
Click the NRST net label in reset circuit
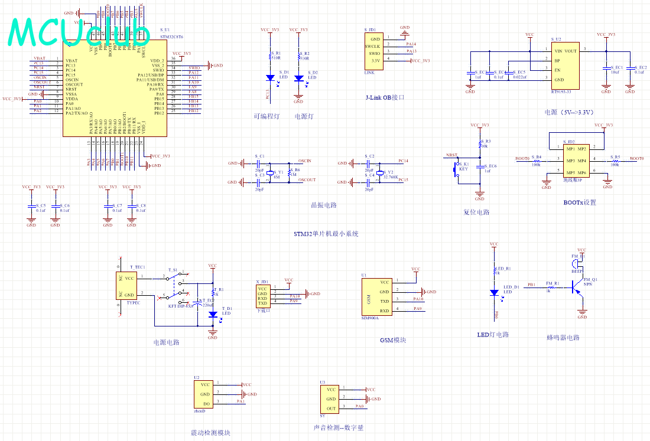pos(451,155)
